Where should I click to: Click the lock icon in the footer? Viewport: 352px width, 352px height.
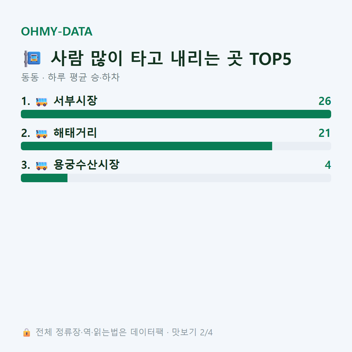pyautogui.click(x=27, y=332)
